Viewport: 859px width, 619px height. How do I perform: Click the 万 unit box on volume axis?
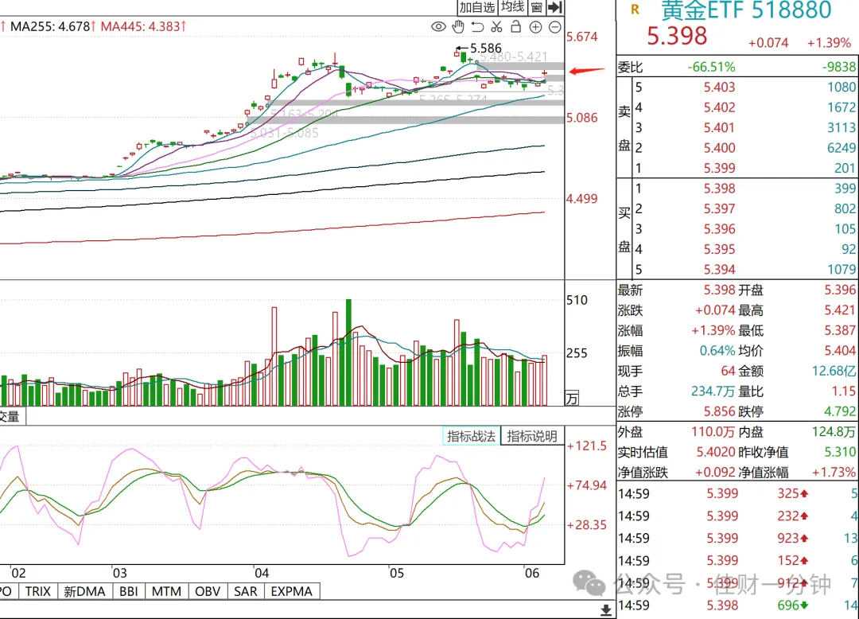point(572,399)
